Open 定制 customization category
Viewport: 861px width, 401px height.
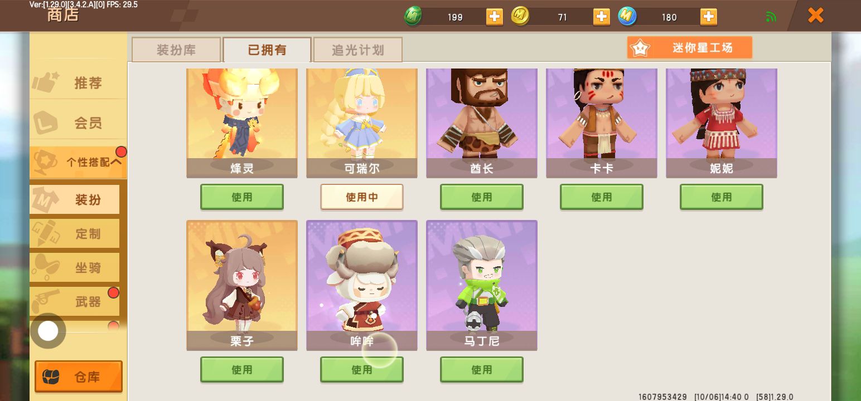pos(75,234)
